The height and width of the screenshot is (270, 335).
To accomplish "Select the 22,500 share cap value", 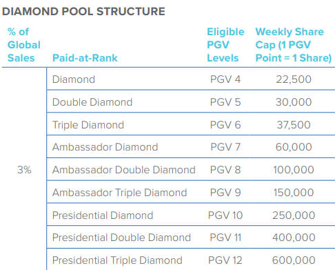I will [294, 79].
